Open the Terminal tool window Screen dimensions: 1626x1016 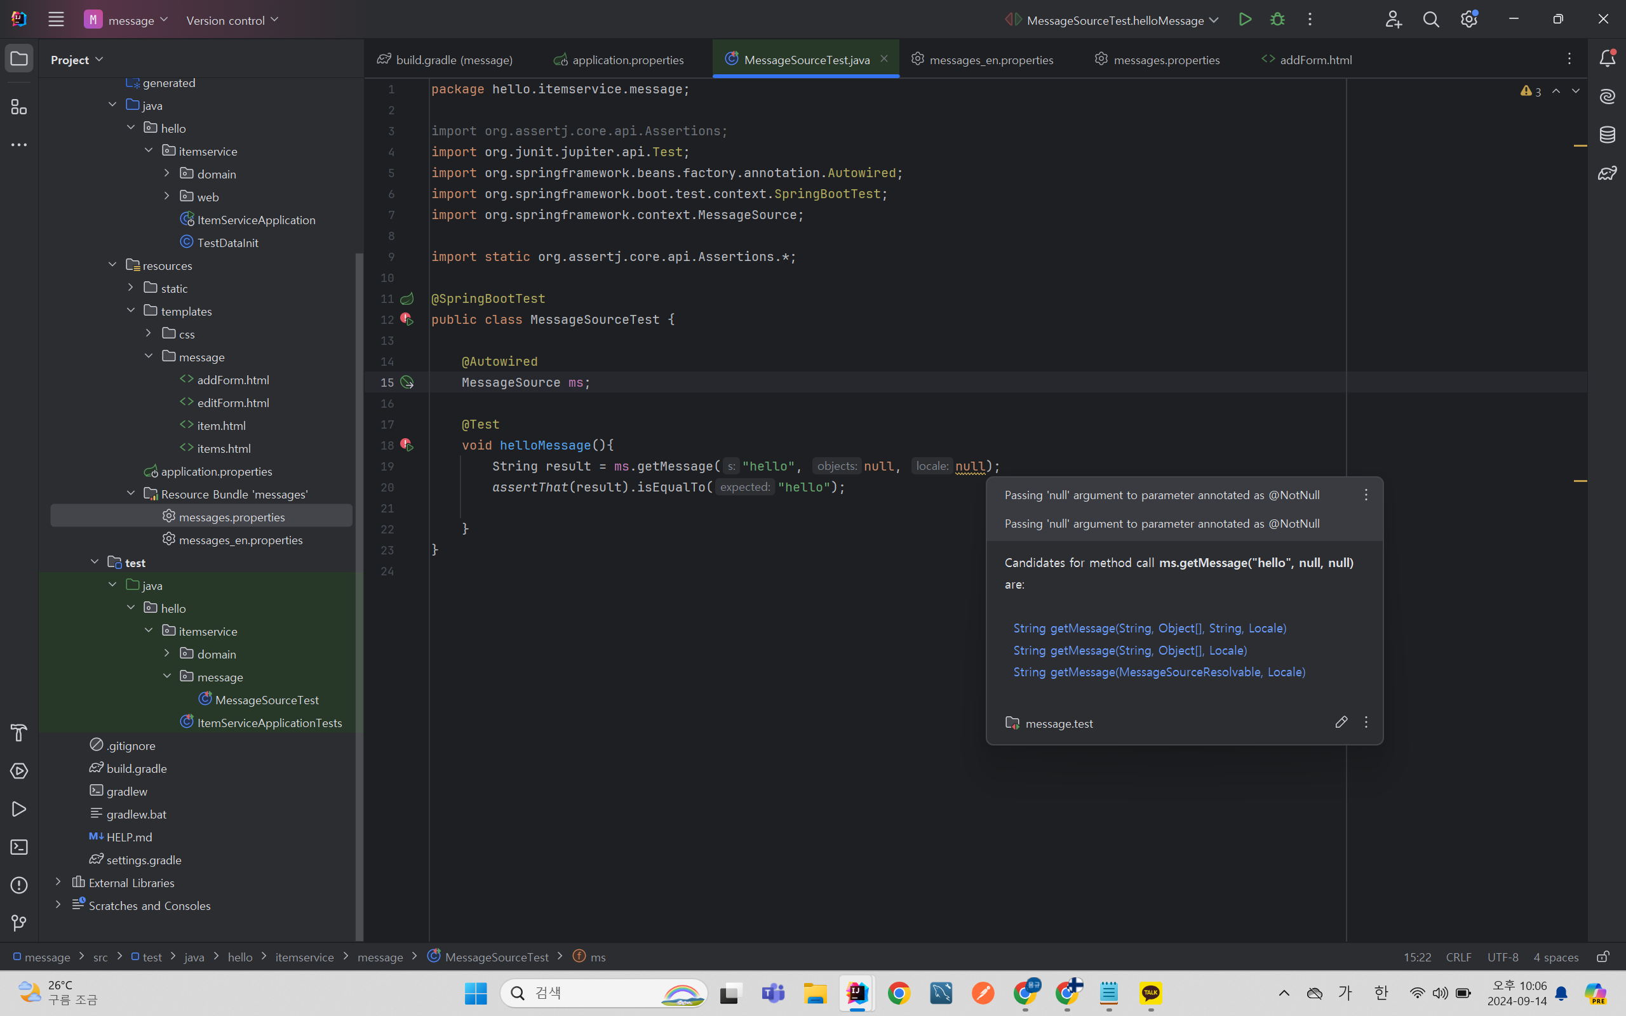coord(19,846)
